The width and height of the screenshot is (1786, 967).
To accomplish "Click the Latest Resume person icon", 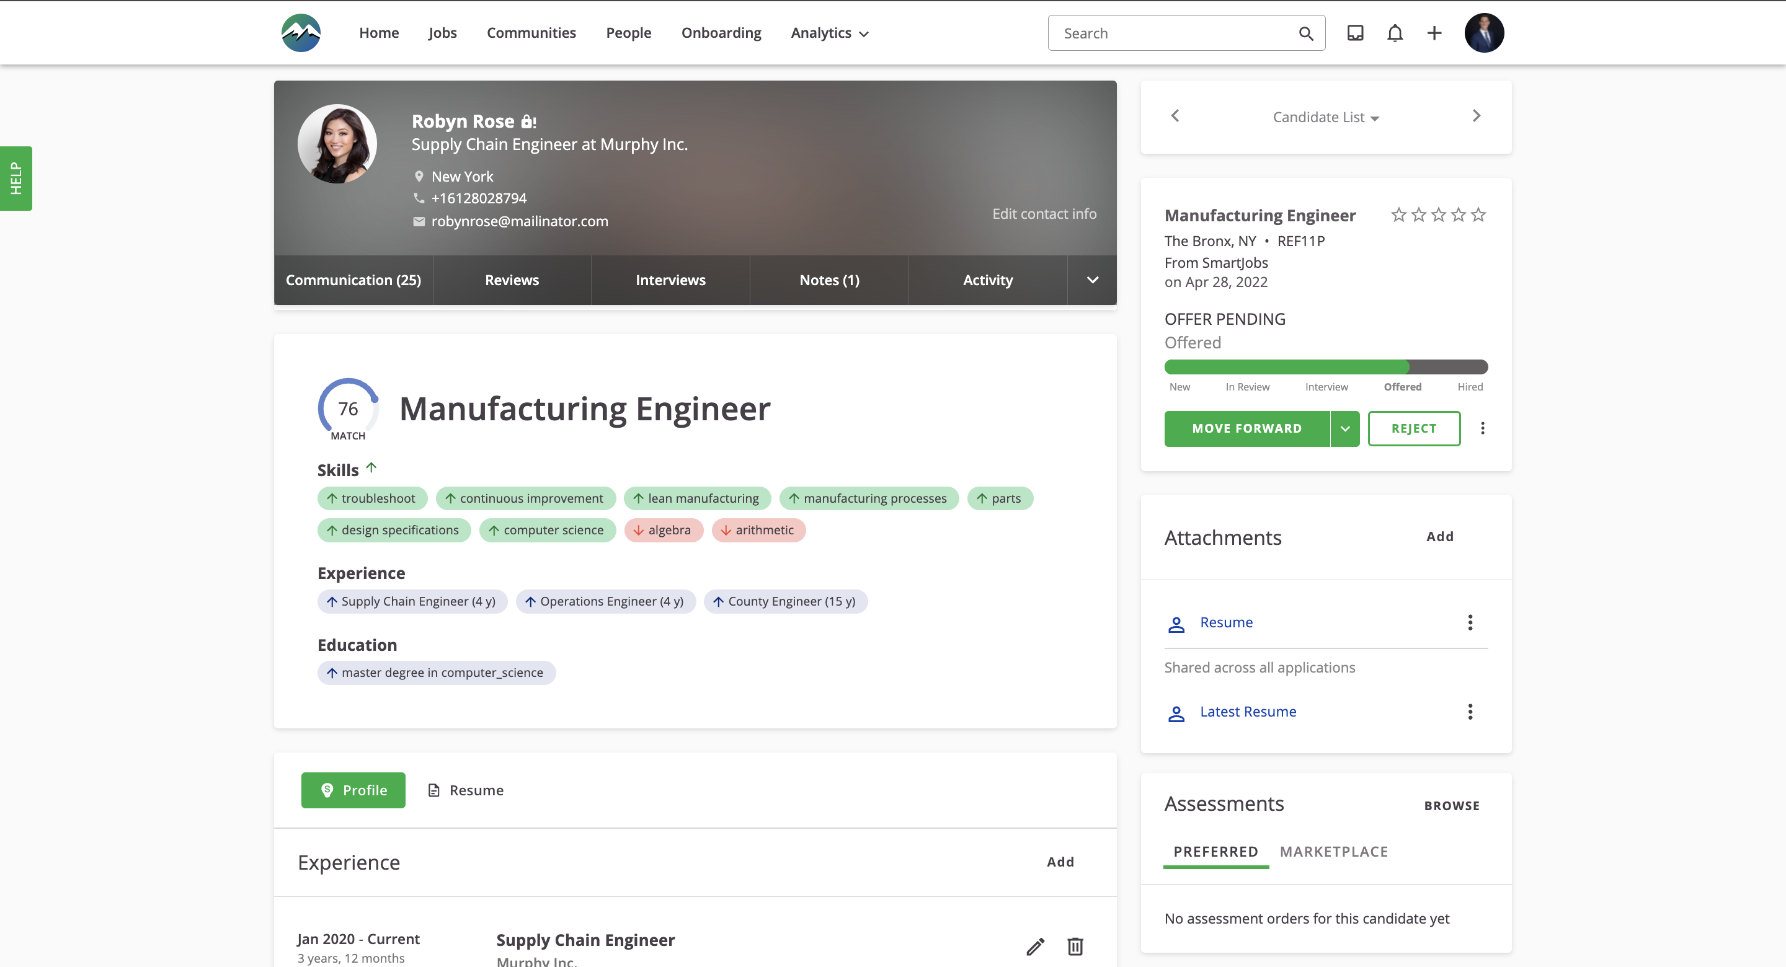I will pos(1176,713).
